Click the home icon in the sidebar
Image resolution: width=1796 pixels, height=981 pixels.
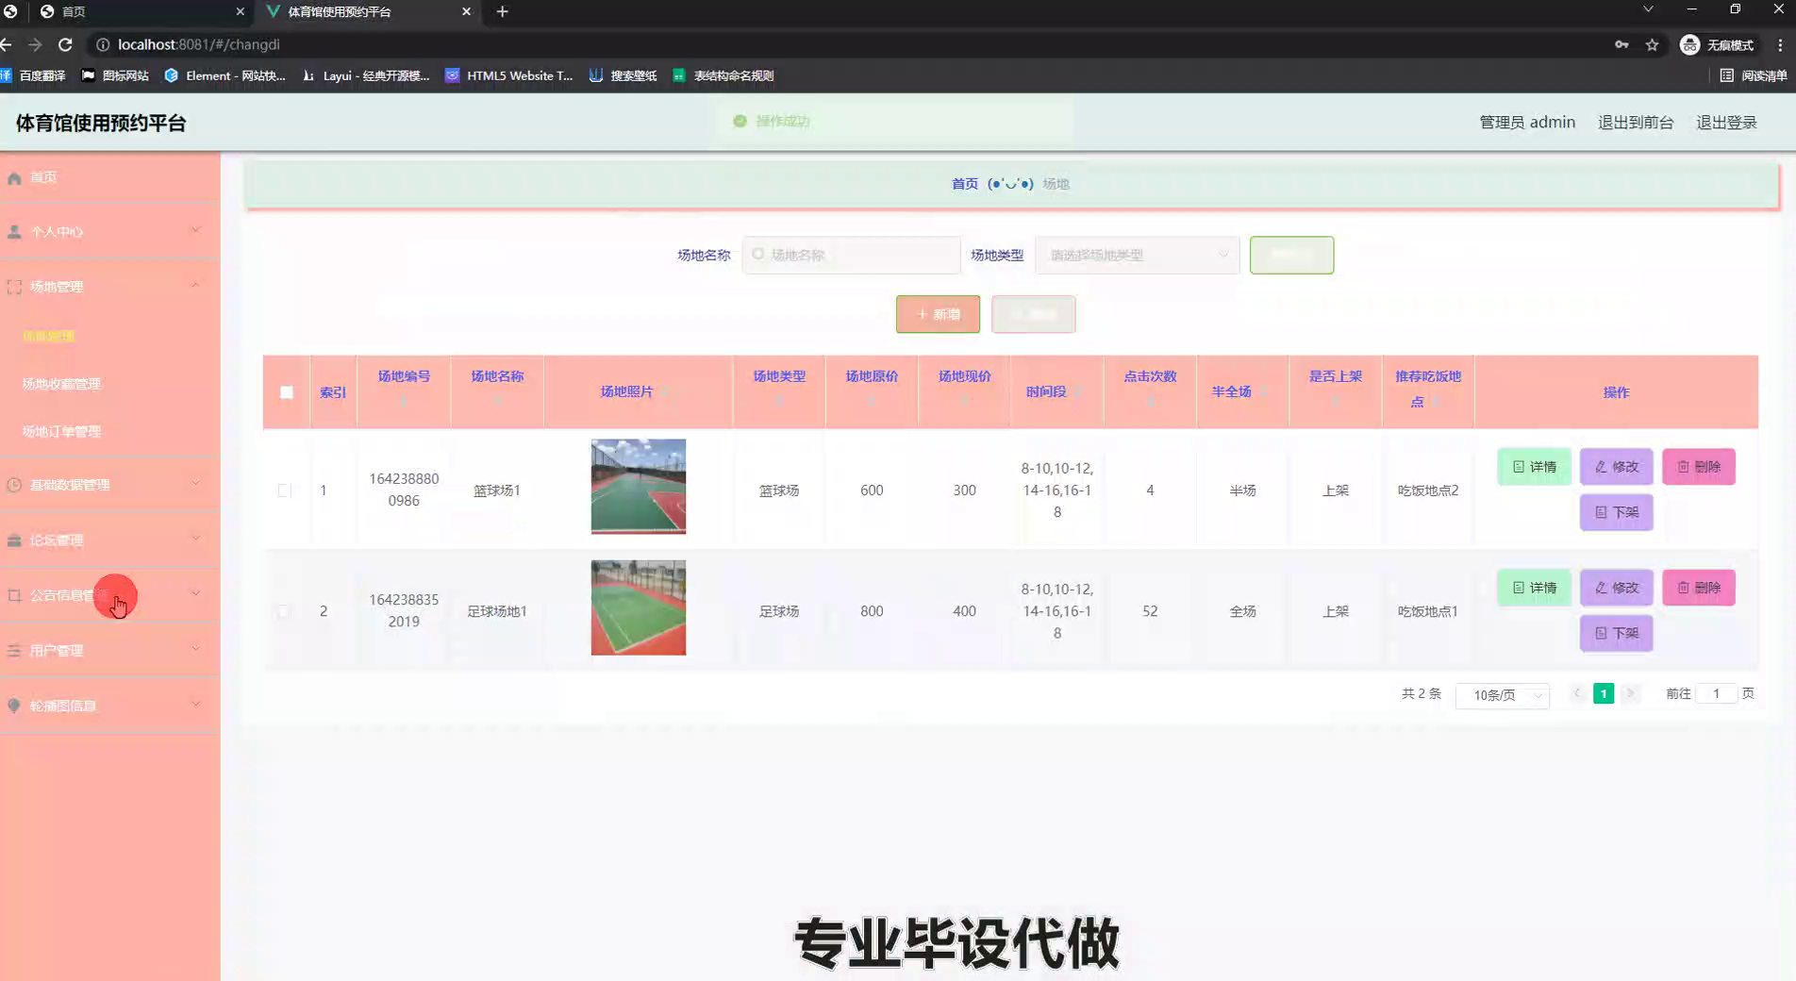(x=14, y=177)
